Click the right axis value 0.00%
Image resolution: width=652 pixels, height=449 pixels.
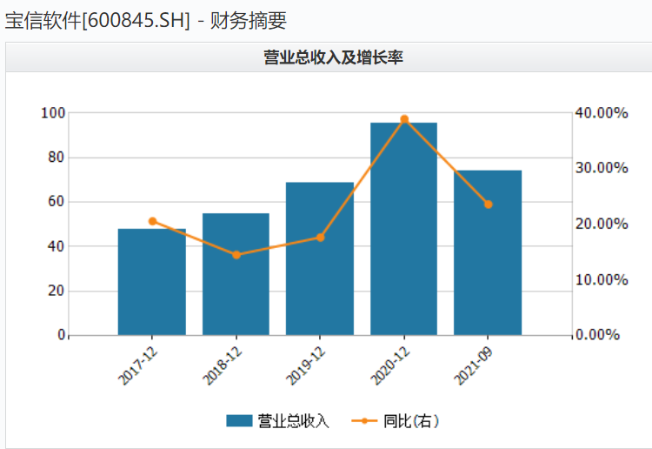[598, 335]
